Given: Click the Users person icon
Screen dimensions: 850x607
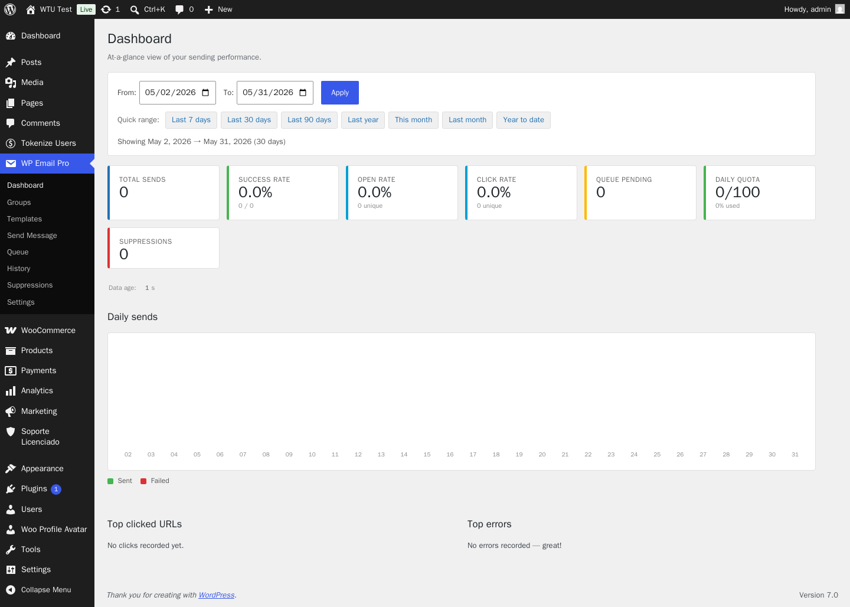Looking at the screenshot, I should point(11,510).
